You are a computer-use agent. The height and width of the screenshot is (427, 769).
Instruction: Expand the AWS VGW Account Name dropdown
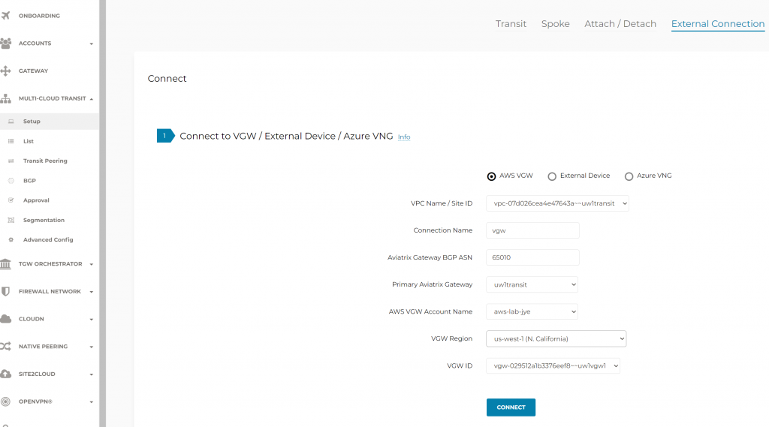532,311
